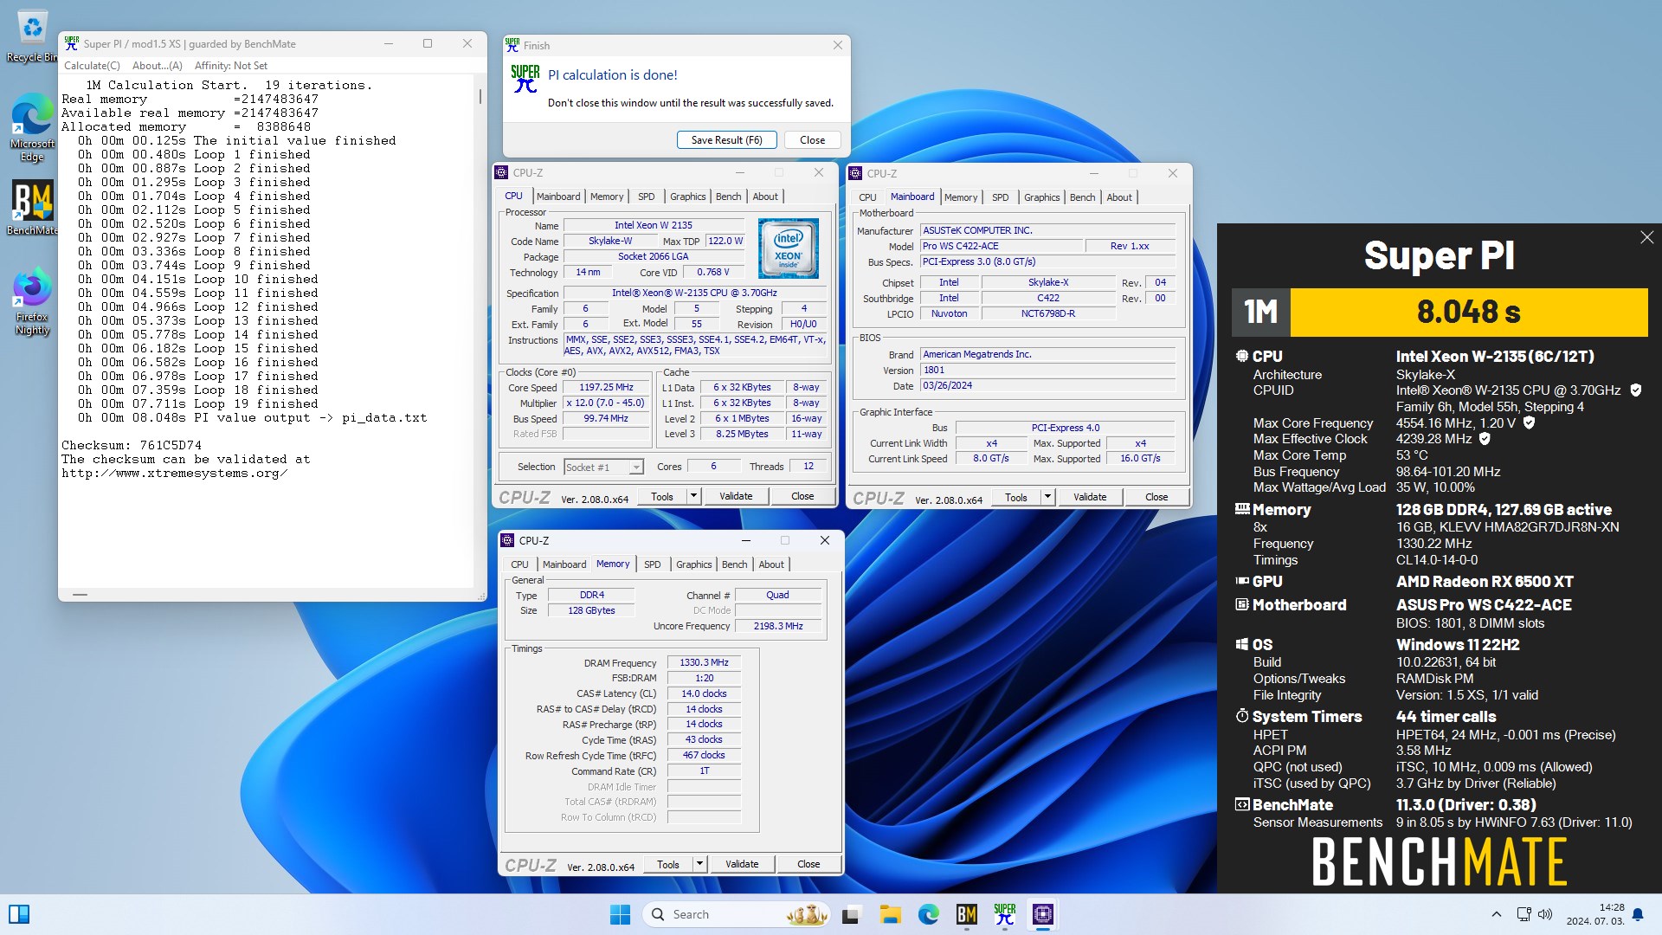
Task: Switch to CPU tab in CPU-Z Memory window
Action: point(519,564)
